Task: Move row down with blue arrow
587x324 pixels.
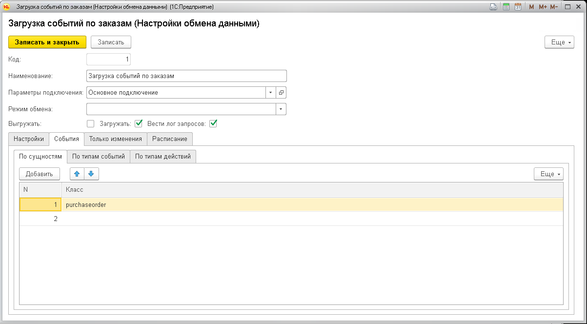Action: click(91, 174)
